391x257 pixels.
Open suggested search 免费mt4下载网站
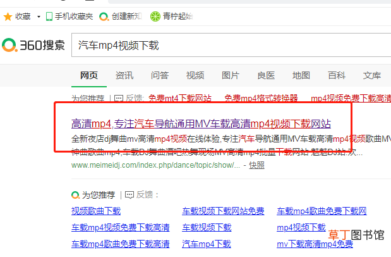180,98
